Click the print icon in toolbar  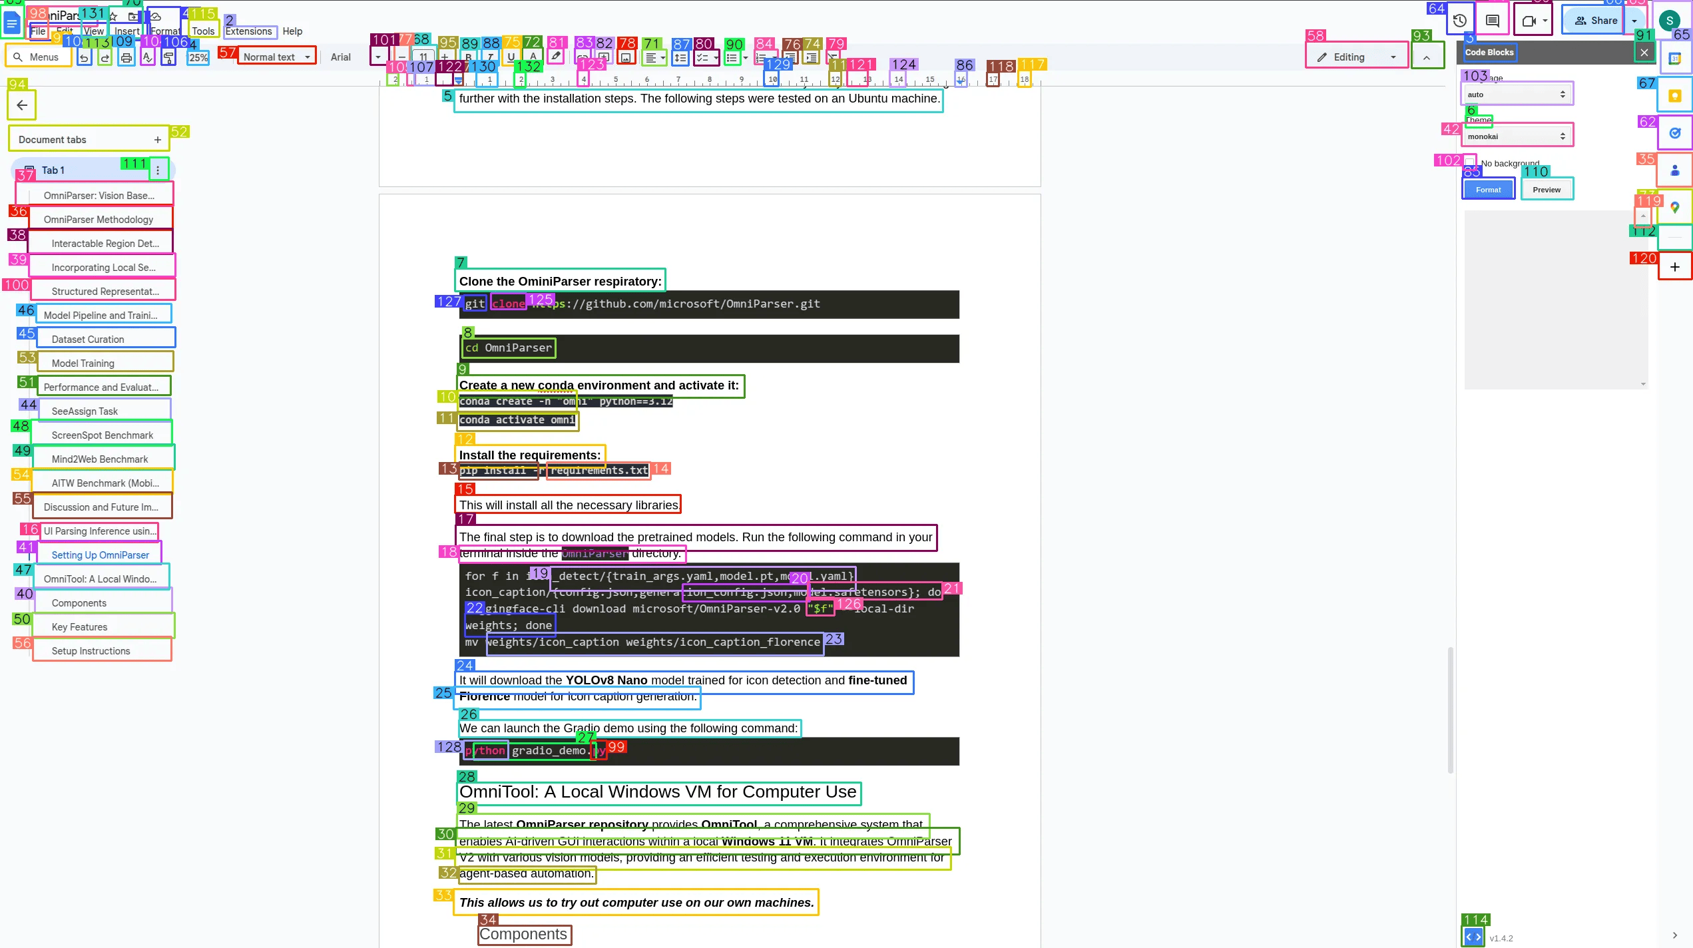coord(126,58)
